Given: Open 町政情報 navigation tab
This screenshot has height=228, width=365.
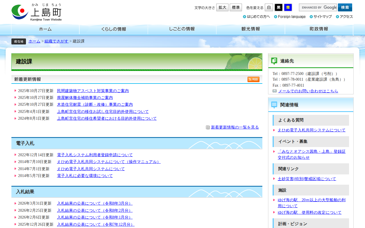Looking at the screenshot, I should point(319,29).
